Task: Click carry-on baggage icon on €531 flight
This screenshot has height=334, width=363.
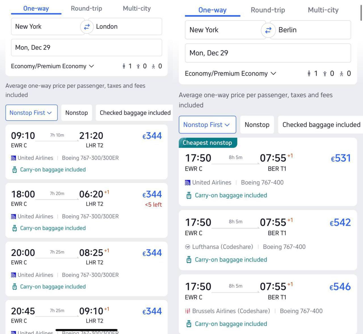Action: pyautogui.click(x=189, y=195)
